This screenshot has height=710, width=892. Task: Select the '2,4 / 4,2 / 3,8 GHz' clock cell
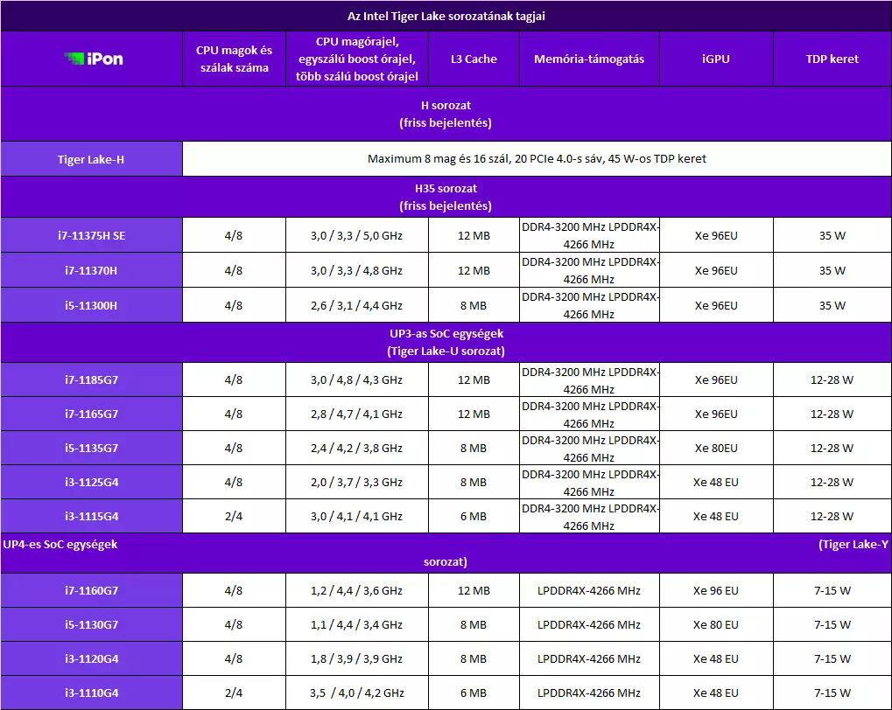[x=356, y=448]
